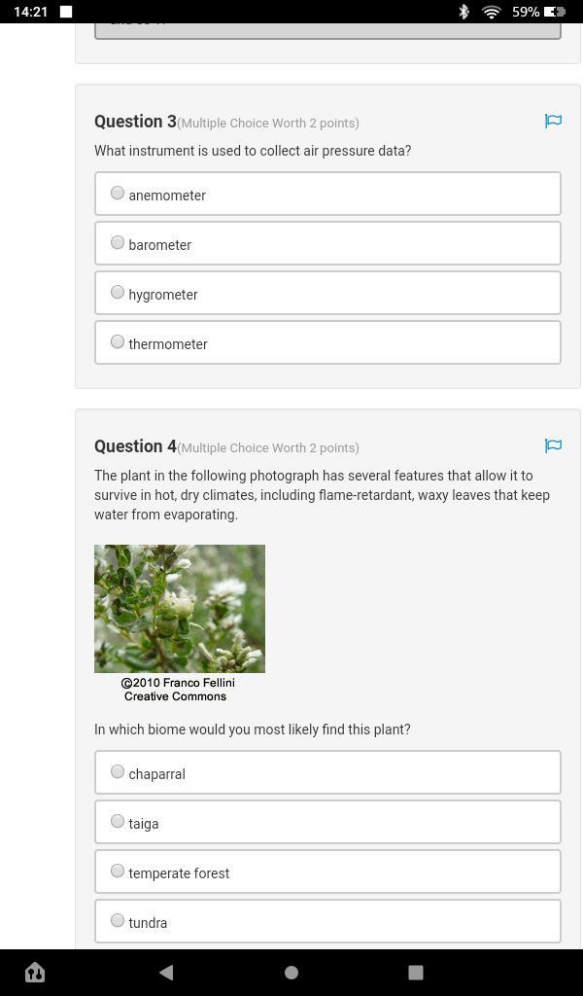
Task: Tap the accessibility icon in navigation bar
Action: pos(35,972)
